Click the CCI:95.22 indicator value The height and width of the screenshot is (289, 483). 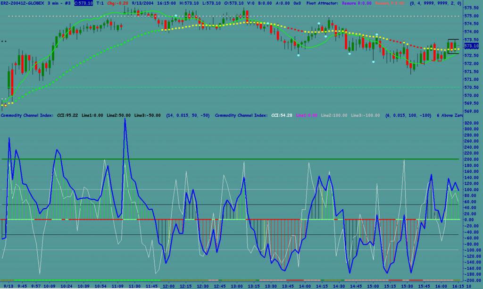tap(67, 115)
